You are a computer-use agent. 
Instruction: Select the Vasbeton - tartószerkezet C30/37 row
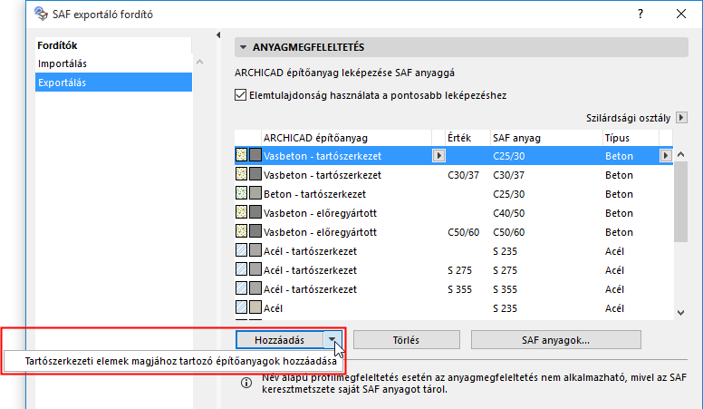pyautogui.click(x=454, y=175)
